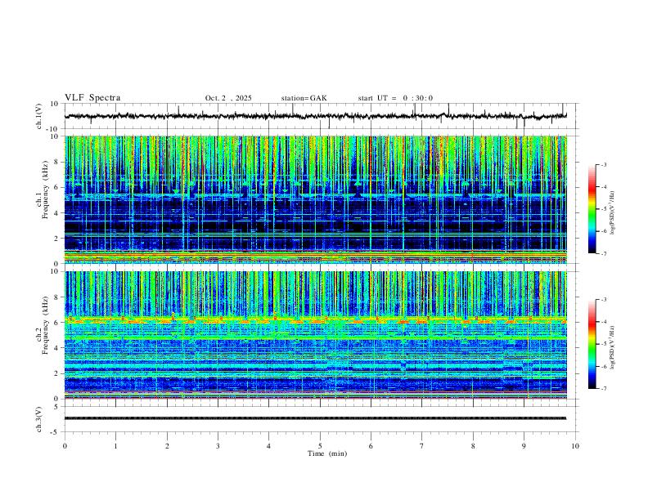The width and height of the screenshot is (648, 500).
Task: Click the "0" tick on the time axis
Action: point(65,446)
